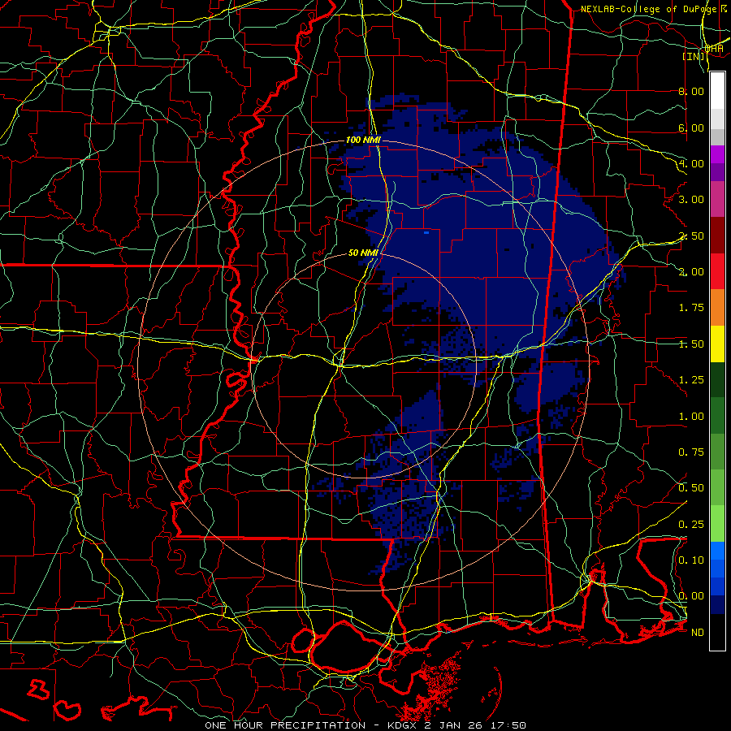This screenshot has width=731, height=731.
Task: Click the 0.00 legend value
Action: click(x=691, y=596)
